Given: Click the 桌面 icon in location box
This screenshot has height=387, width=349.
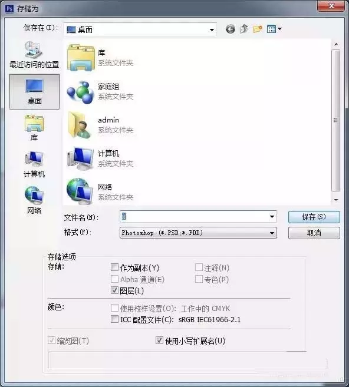Looking at the screenshot, I should (71, 29).
